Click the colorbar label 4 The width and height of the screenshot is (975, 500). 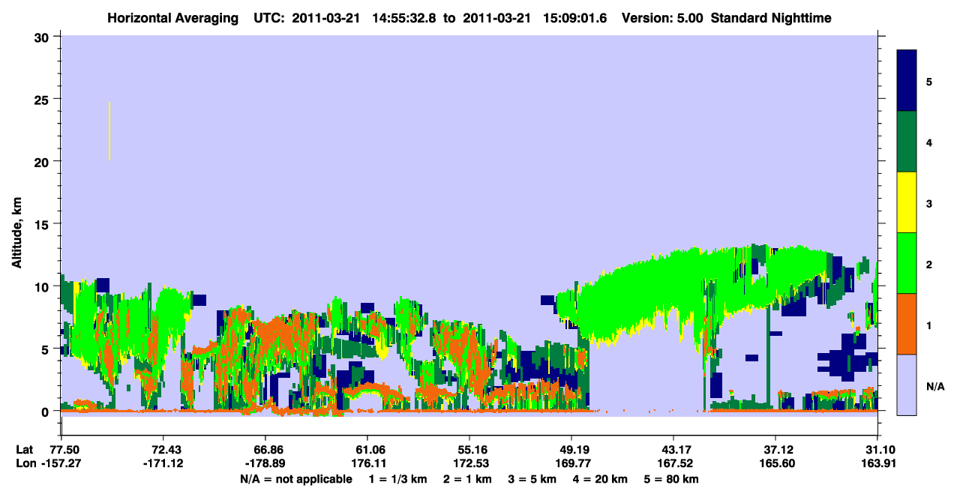[929, 142]
